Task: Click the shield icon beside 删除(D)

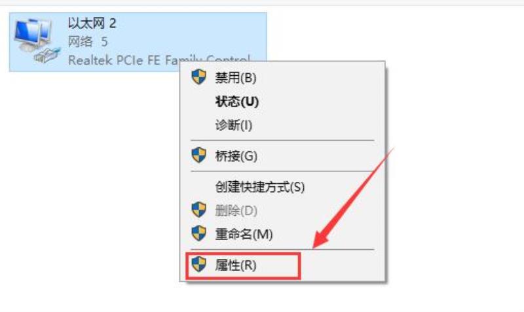Action: tap(199, 209)
